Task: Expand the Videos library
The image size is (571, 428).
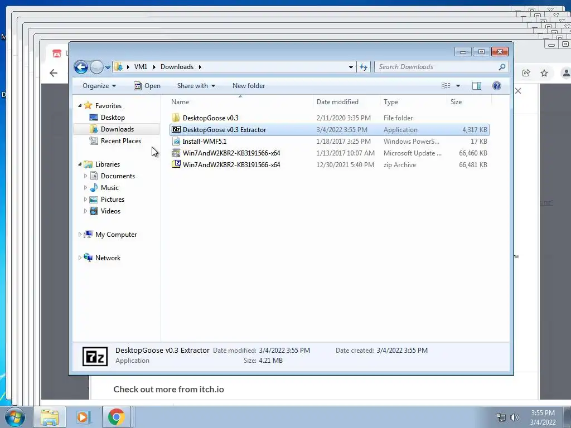Action: coord(85,211)
